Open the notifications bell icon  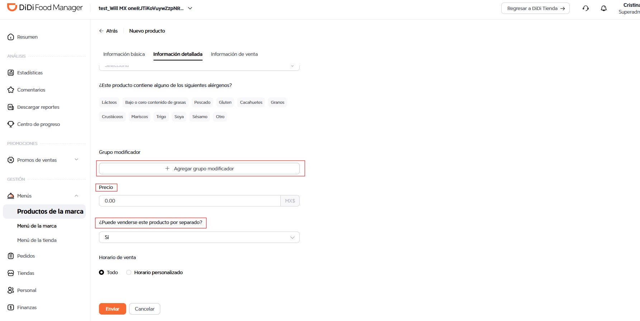[604, 8]
